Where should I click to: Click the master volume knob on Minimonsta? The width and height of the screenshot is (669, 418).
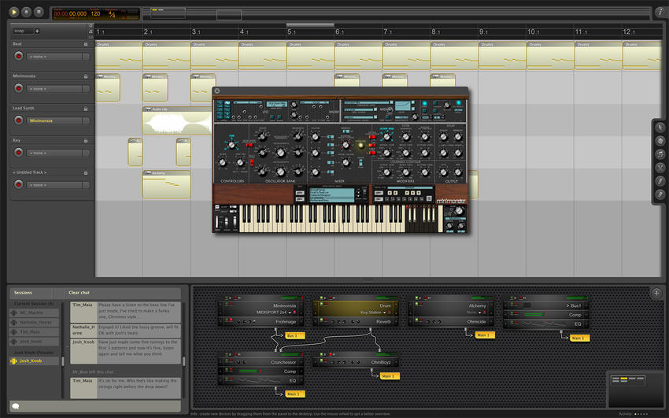pyautogui.click(x=459, y=211)
